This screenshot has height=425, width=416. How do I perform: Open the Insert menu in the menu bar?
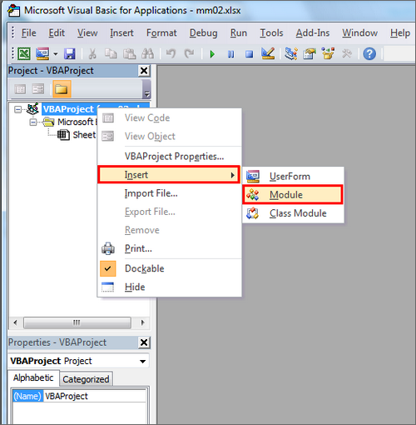pos(121,33)
